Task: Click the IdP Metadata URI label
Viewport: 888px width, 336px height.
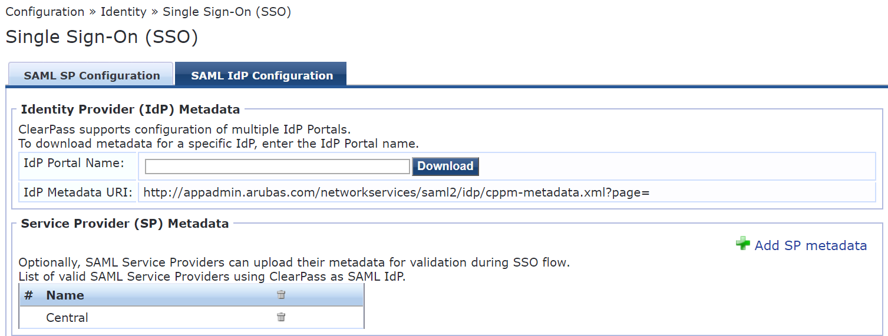Action: point(78,192)
